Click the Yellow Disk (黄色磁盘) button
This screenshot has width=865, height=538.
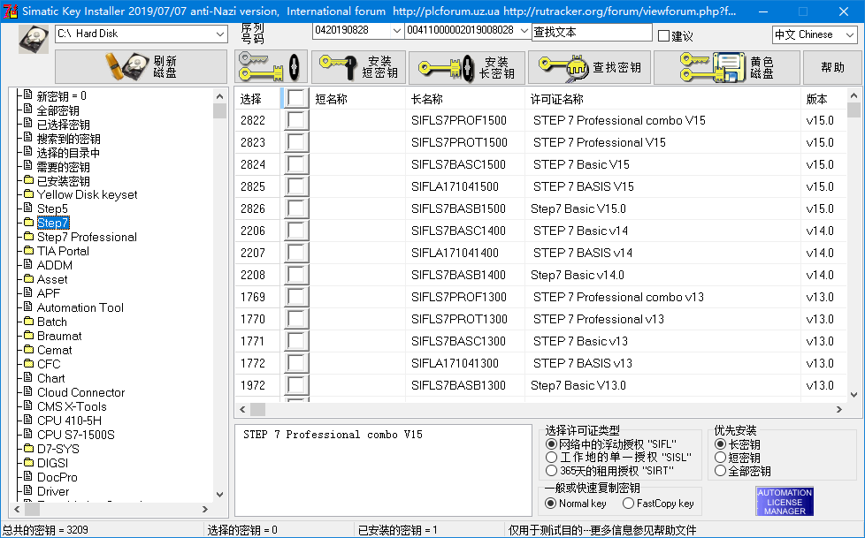point(726,67)
